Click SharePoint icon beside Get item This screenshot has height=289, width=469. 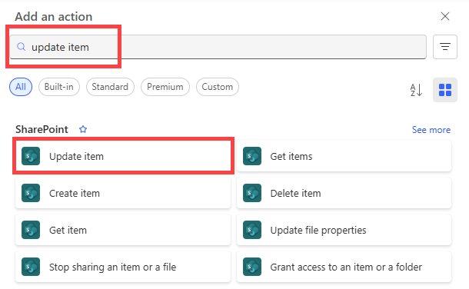click(x=31, y=230)
